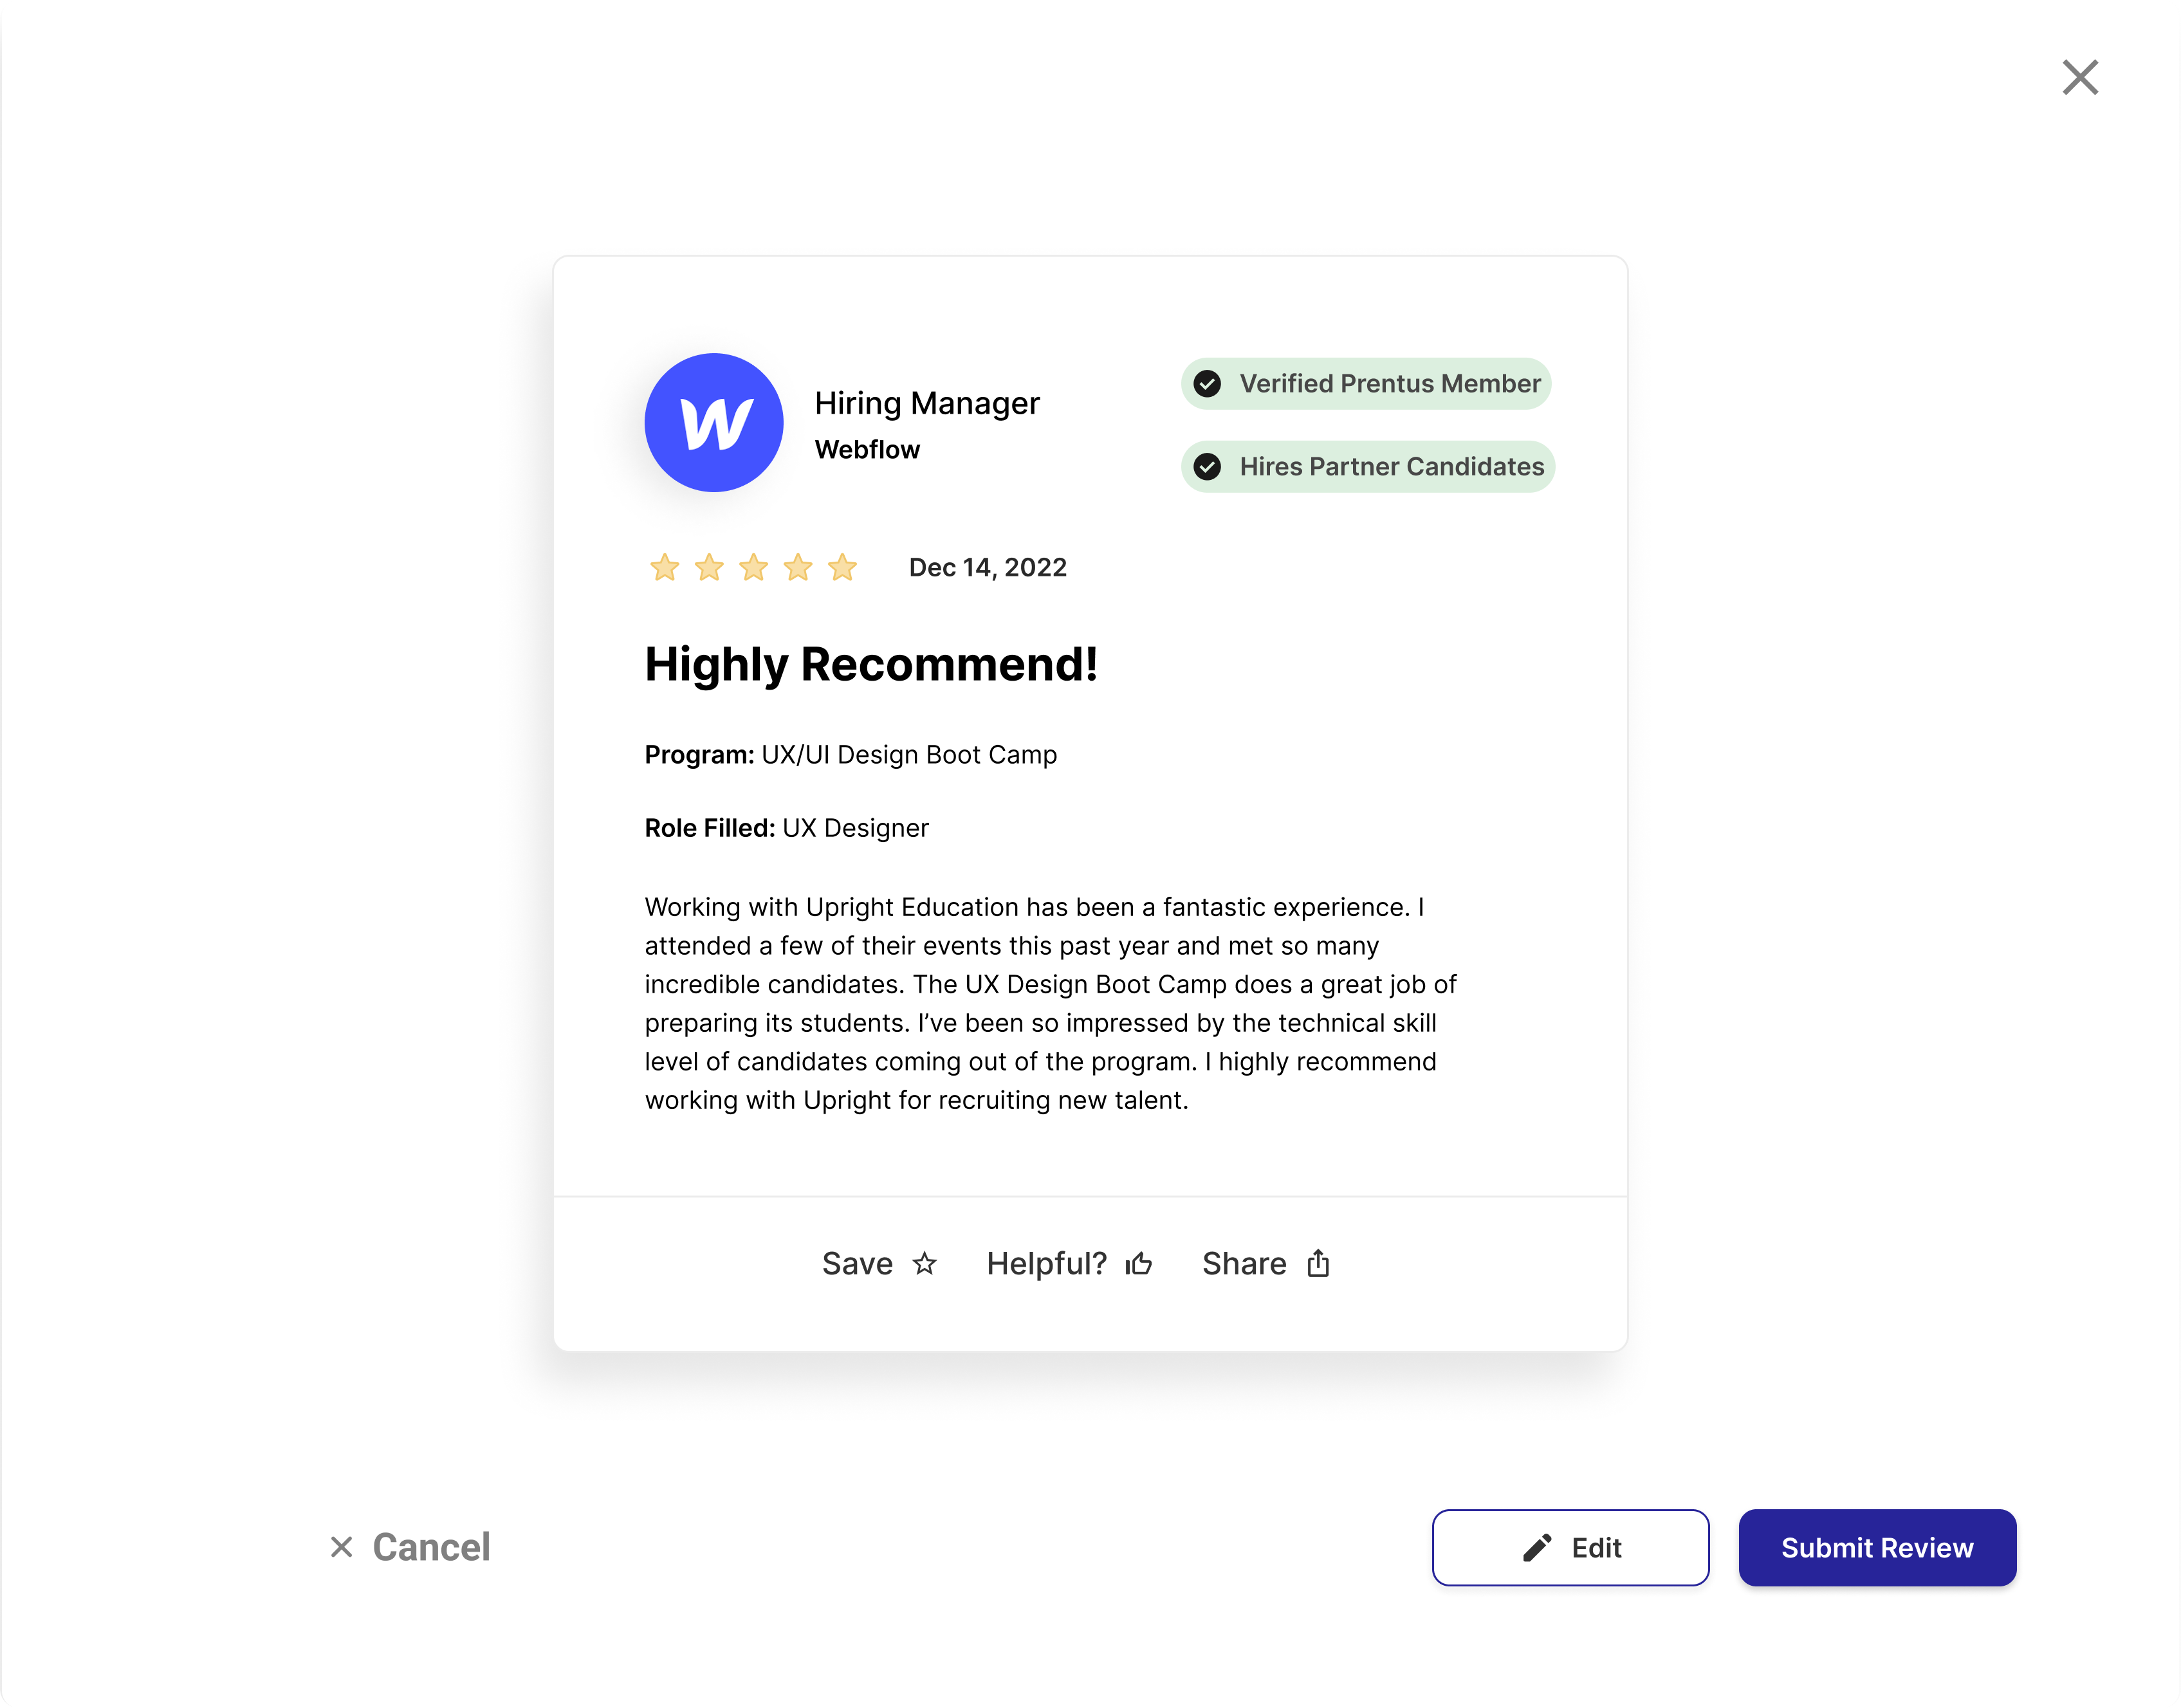Click the X icon beside Cancel
This screenshot has height=1708, width=2181.
(x=341, y=1547)
